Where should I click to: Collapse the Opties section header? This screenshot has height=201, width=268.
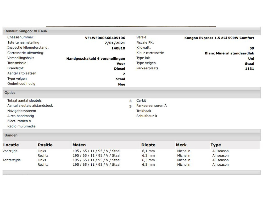point(10,93)
